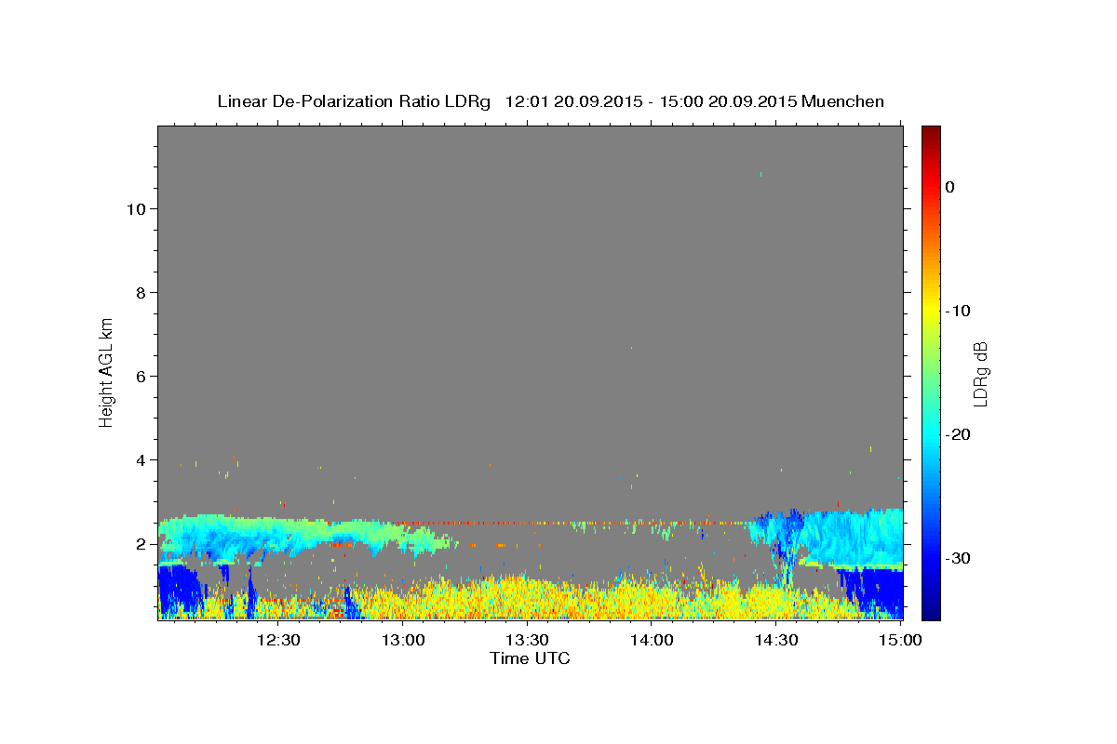Click the plot title 'Linear De-Polarization Ratio LDRg'
The height and width of the screenshot is (744, 1117).
[354, 101]
